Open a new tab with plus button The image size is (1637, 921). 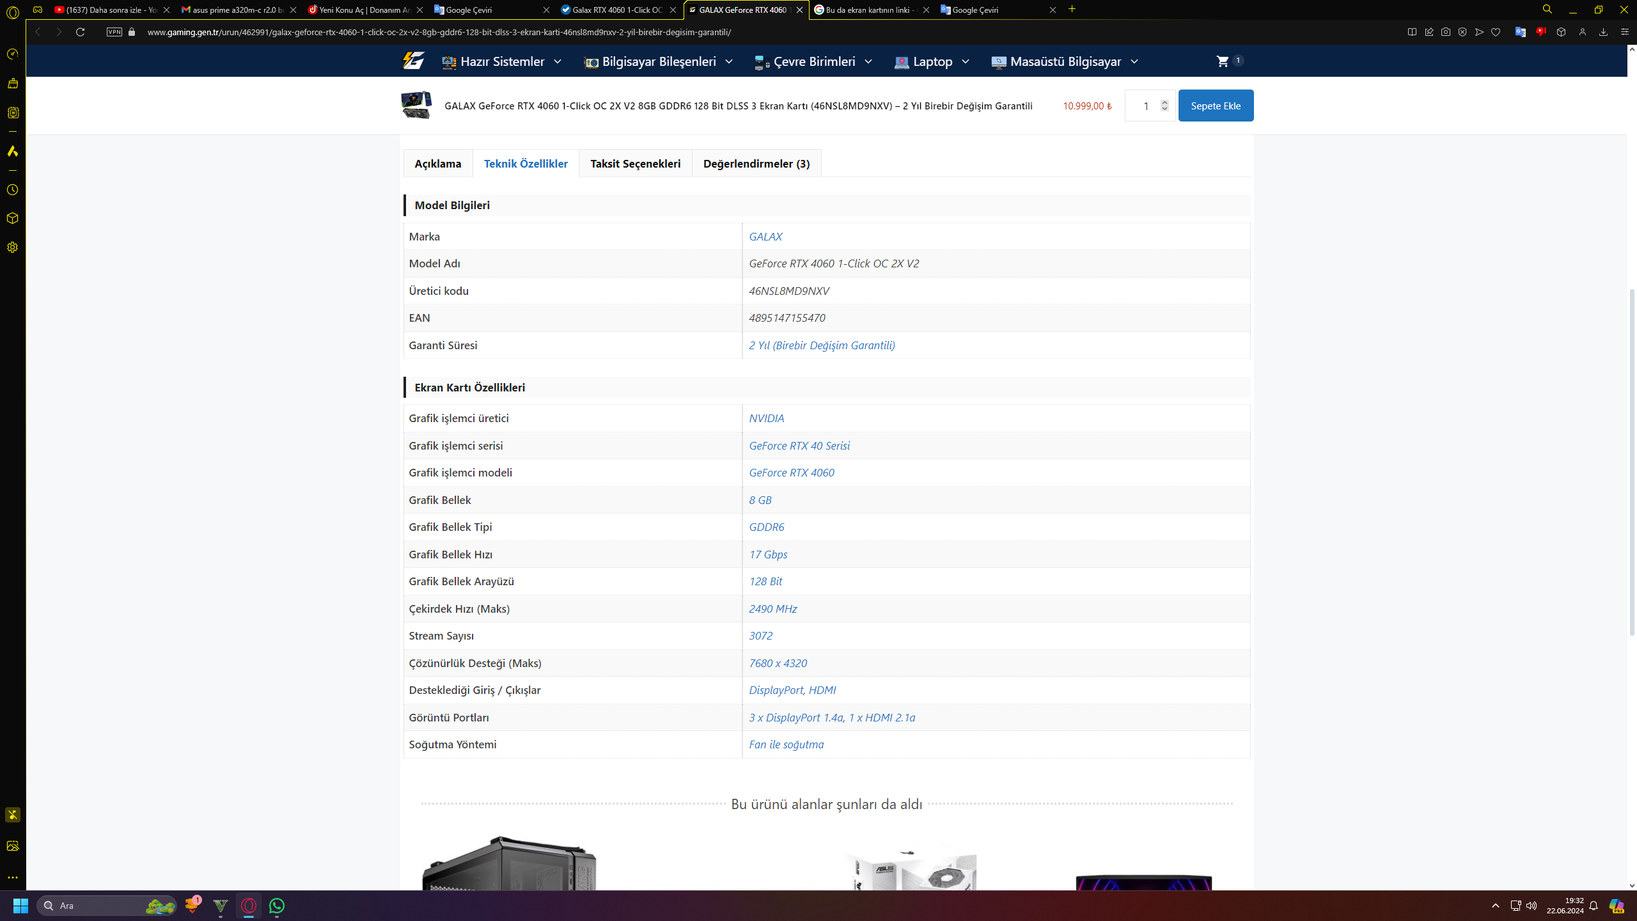(1072, 9)
